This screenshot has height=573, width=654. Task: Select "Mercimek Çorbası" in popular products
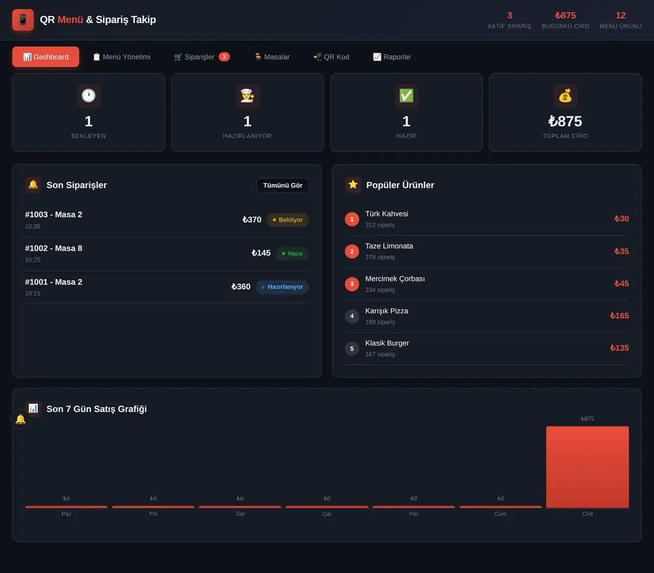pos(487,284)
